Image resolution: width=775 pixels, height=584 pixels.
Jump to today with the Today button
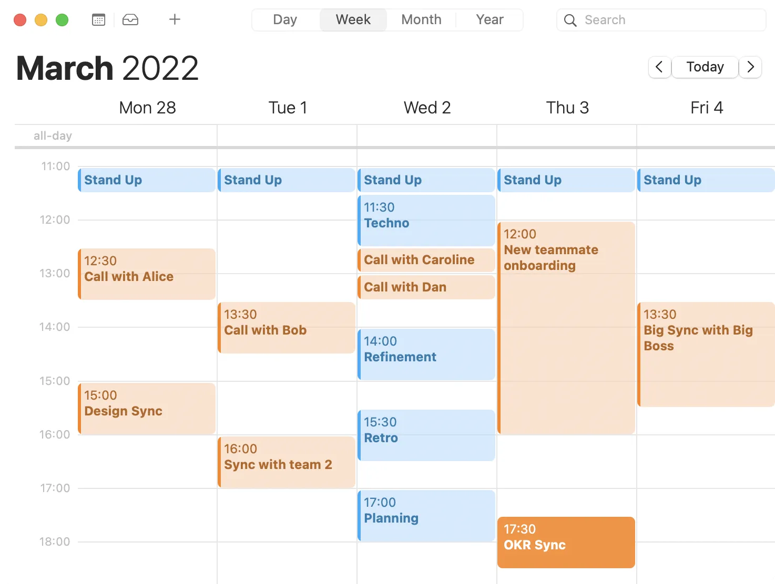point(705,67)
